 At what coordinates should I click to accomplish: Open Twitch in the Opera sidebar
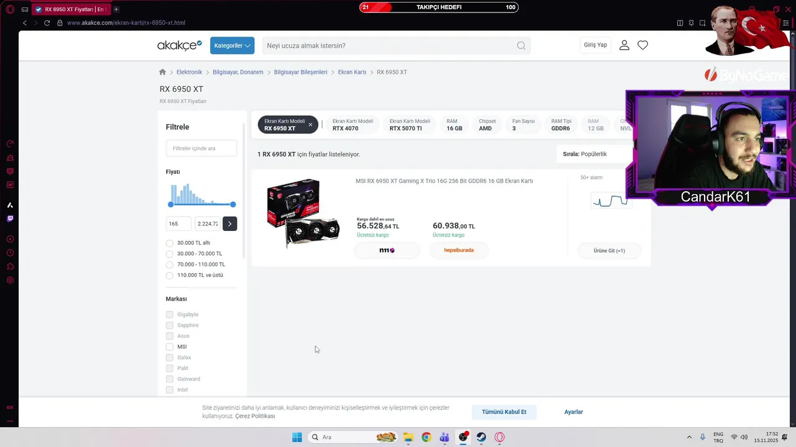pos(10,219)
